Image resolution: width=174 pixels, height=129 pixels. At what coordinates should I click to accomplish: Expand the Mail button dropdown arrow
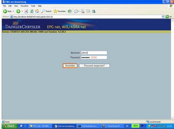pos(79,11)
